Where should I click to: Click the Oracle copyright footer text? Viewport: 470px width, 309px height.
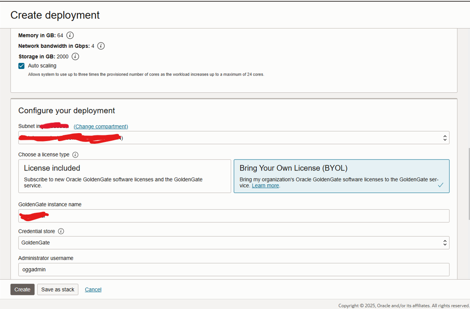(403, 305)
